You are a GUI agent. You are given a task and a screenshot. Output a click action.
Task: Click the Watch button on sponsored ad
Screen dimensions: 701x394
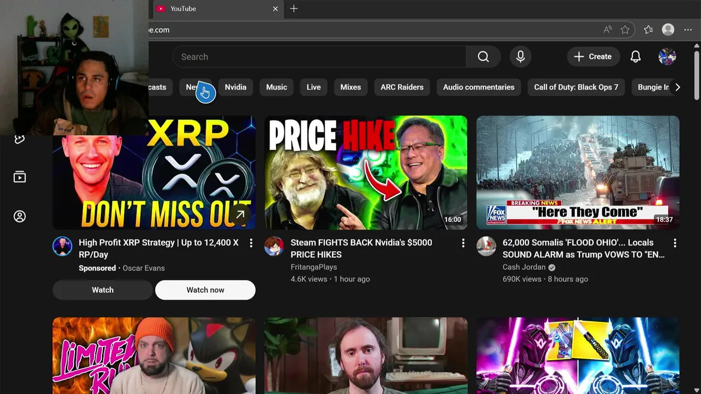(x=102, y=290)
